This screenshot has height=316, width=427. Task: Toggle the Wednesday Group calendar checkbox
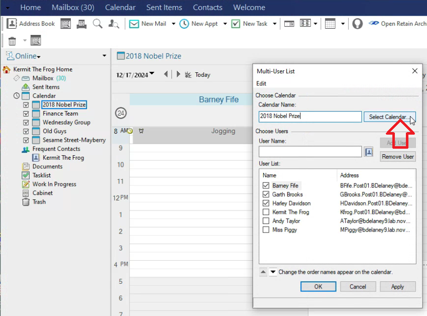tap(26, 123)
